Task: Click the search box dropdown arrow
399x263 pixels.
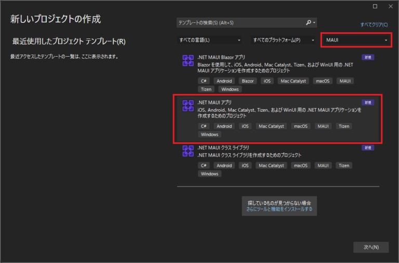Action: [314, 23]
